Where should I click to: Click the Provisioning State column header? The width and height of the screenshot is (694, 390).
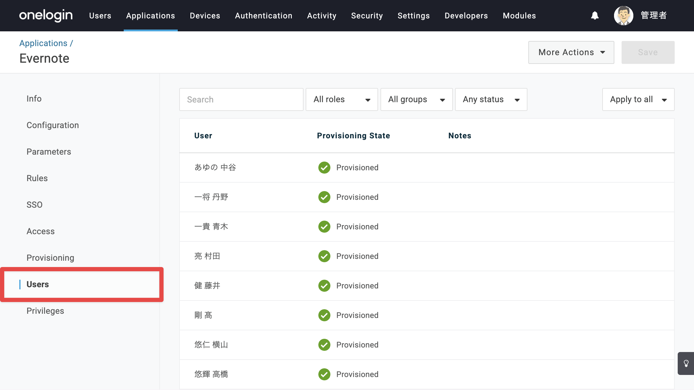(353, 136)
